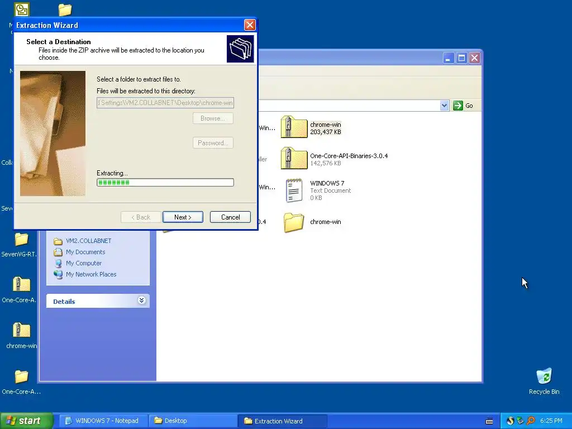Select the extracted chrome-win folder in Explorer
Viewport: 572px width, 429px height.
point(294,222)
